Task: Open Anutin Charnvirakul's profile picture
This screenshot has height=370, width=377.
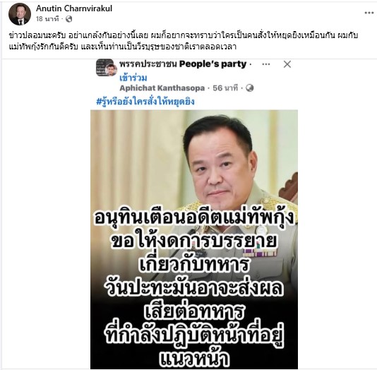Action: (x=20, y=13)
